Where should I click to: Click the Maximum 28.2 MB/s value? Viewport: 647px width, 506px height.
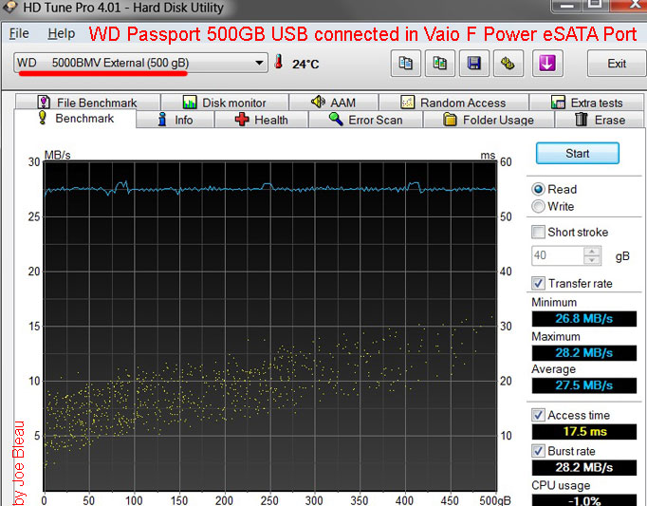click(583, 353)
